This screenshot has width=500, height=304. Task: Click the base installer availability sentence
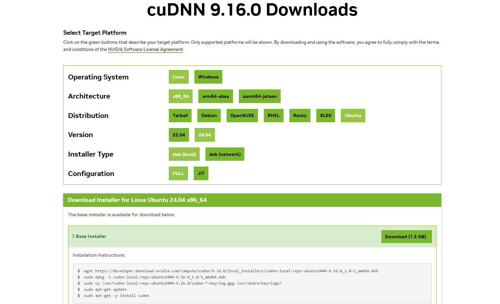tap(122, 215)
